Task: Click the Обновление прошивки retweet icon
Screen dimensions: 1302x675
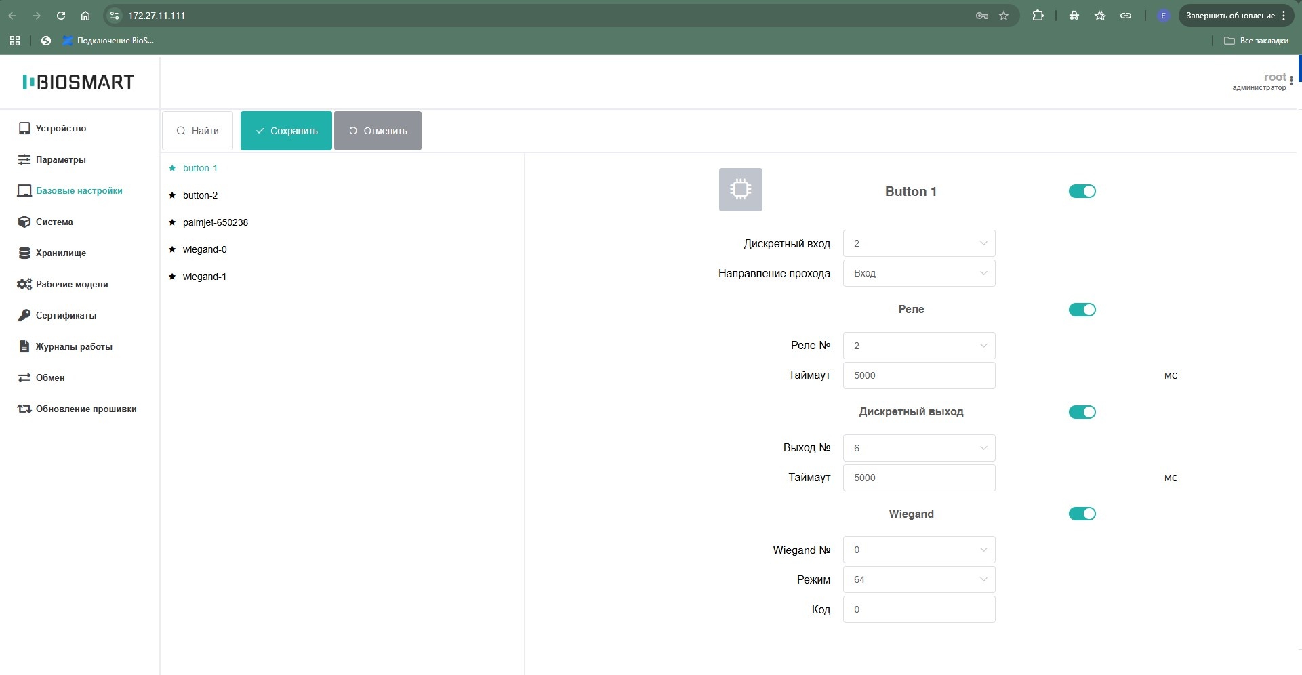Action: 24,409
